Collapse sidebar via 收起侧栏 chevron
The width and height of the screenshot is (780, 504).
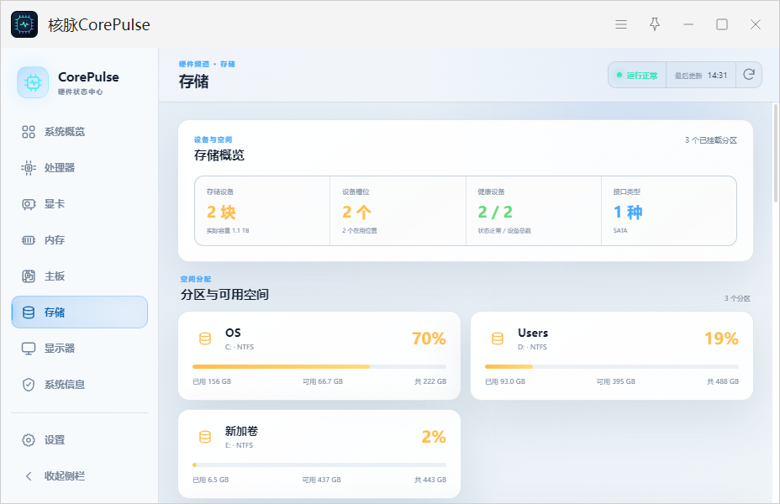point(29,476)
